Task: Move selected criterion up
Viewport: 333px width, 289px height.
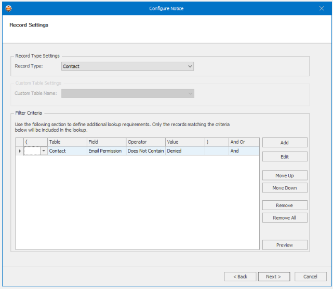Action: [285, 175]
